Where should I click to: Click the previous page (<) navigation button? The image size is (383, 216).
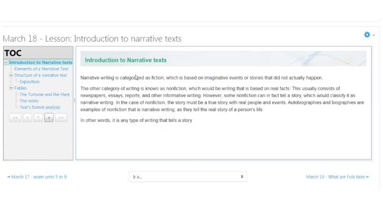coord(27,117)
